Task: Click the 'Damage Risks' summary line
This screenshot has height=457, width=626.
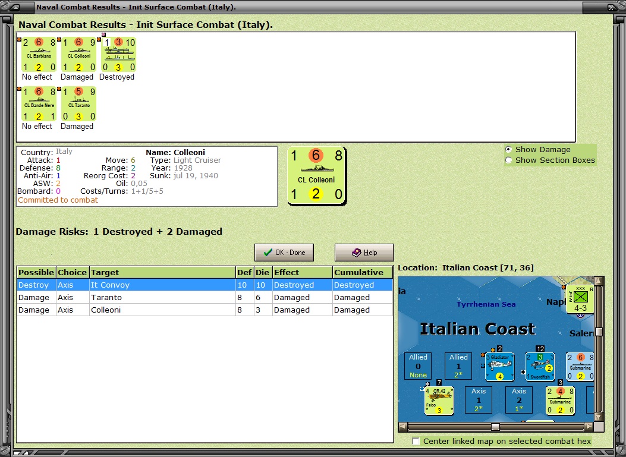Action: click(x=119, y=232)
